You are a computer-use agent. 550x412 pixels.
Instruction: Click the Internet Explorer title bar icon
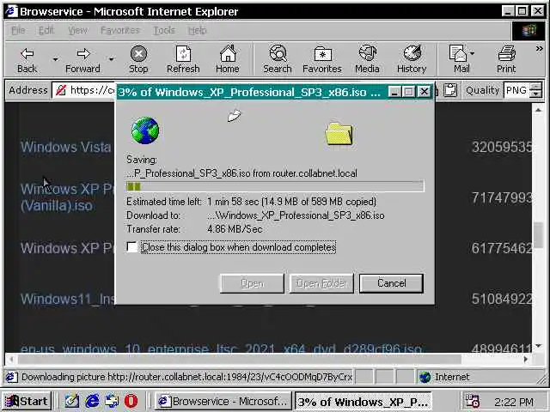(x=11, y=11)
